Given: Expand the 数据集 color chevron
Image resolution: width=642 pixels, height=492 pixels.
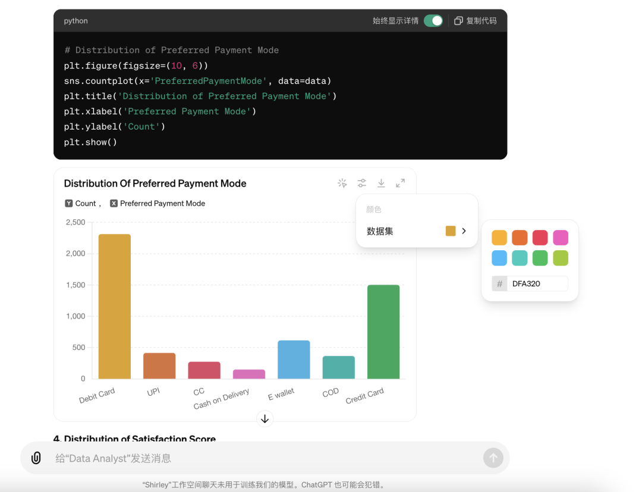Looking at the screenshot, I should click(464, 231).
